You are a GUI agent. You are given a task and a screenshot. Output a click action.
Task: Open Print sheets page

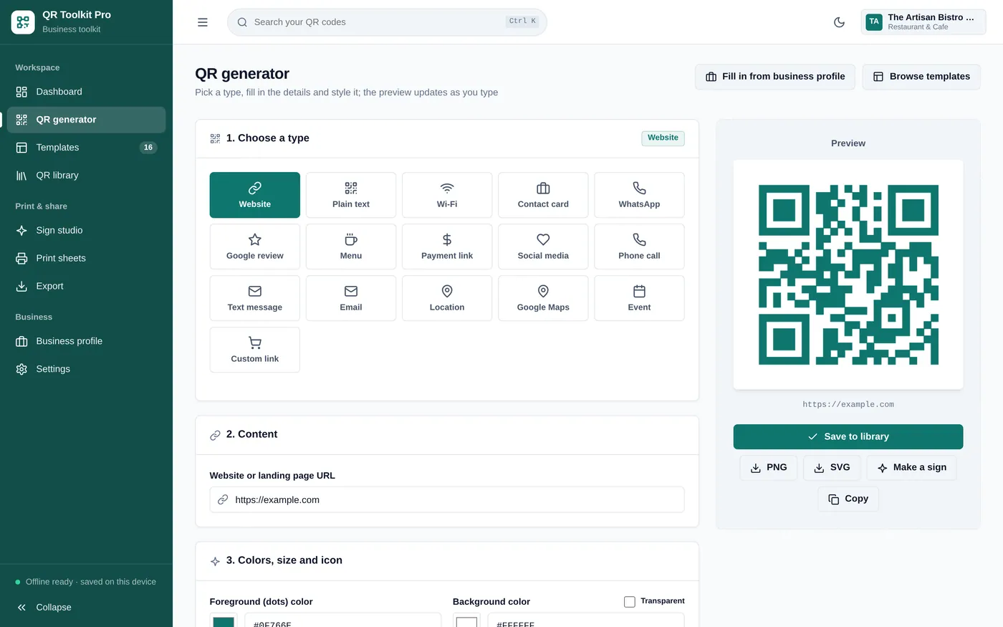(x=86, y=258)
